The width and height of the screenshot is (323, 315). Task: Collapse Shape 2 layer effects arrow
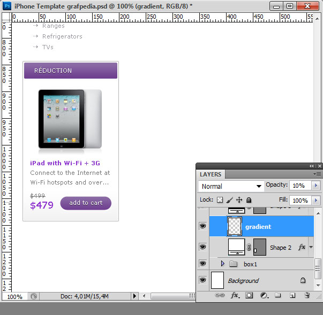tap(311, 247)
